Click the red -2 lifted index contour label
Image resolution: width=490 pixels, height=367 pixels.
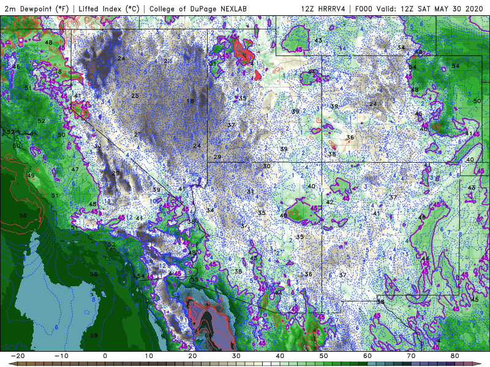(x=39, y=220)
